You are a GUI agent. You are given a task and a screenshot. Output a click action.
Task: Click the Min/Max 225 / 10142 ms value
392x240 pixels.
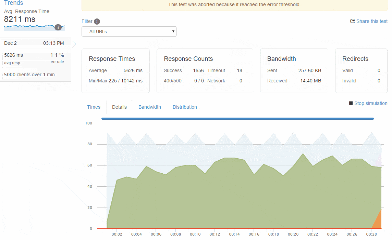[125, 81]
